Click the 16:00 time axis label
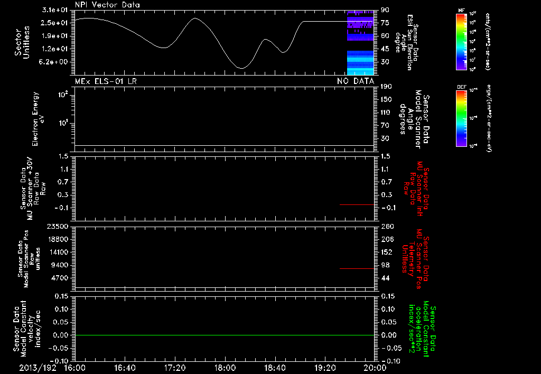Viewport: 541px width, 374px height. pos(75,368)
